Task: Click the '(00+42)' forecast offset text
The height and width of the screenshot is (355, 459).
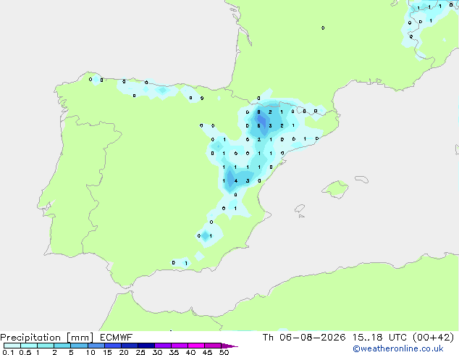Action: 433,338
